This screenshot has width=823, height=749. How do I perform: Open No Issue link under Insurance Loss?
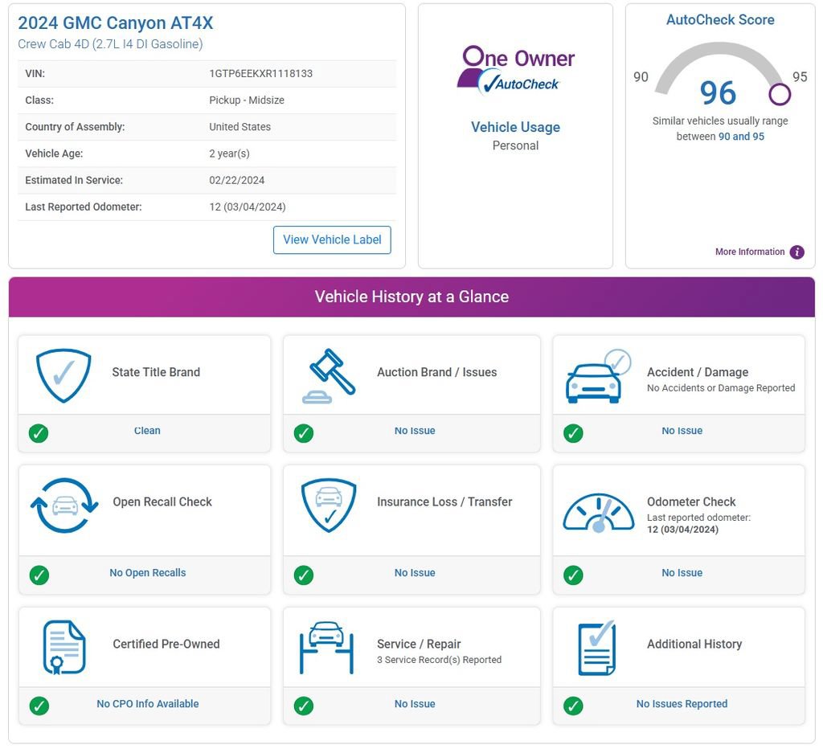(415, 573)
